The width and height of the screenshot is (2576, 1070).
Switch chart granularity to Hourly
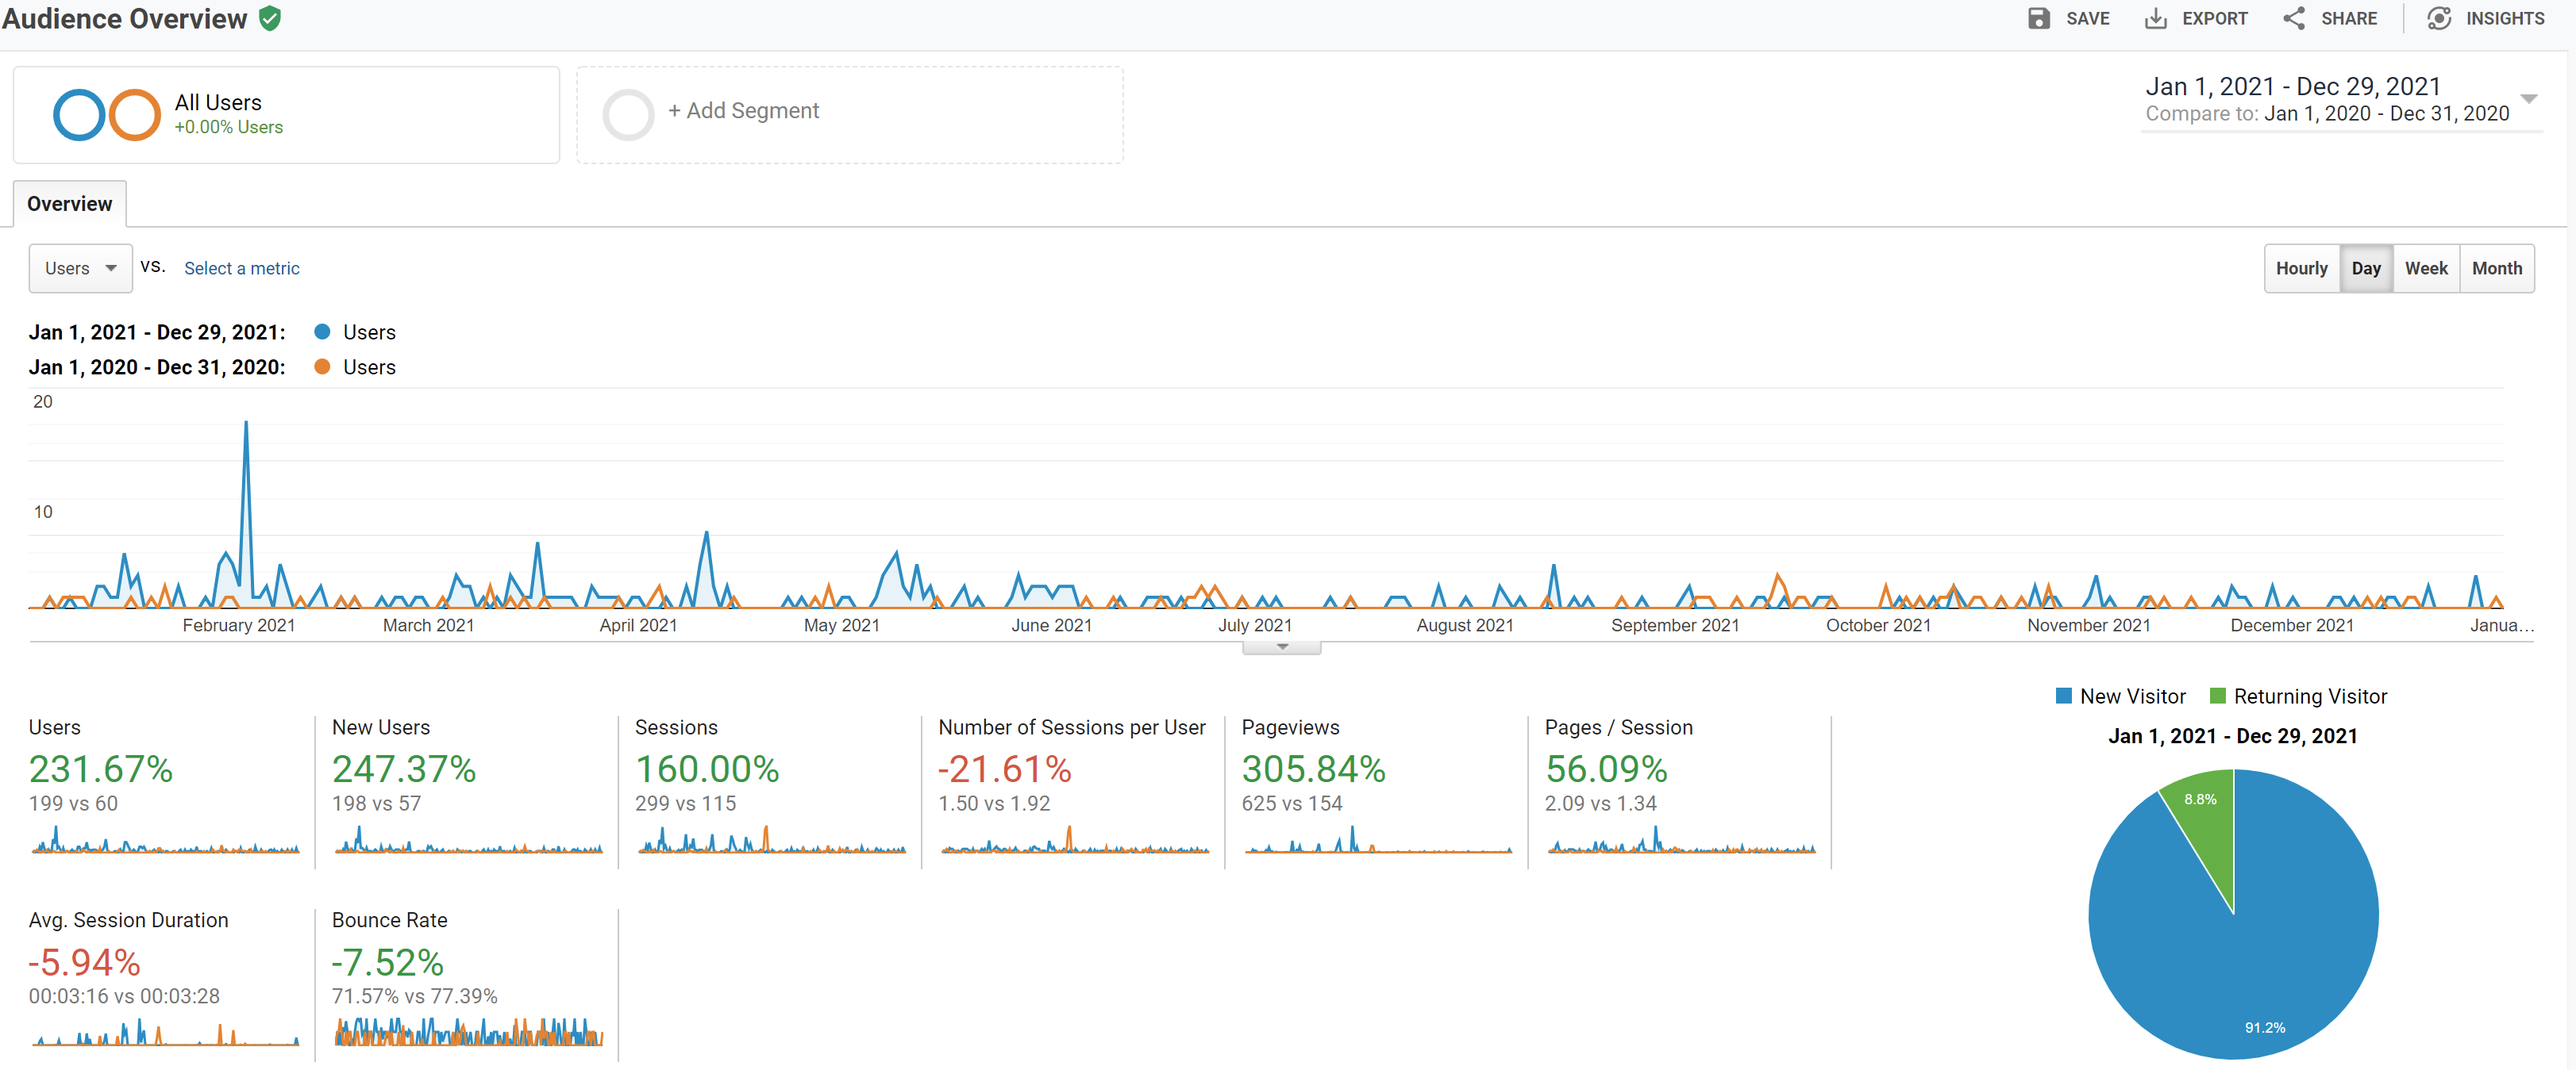point(2301,268)
